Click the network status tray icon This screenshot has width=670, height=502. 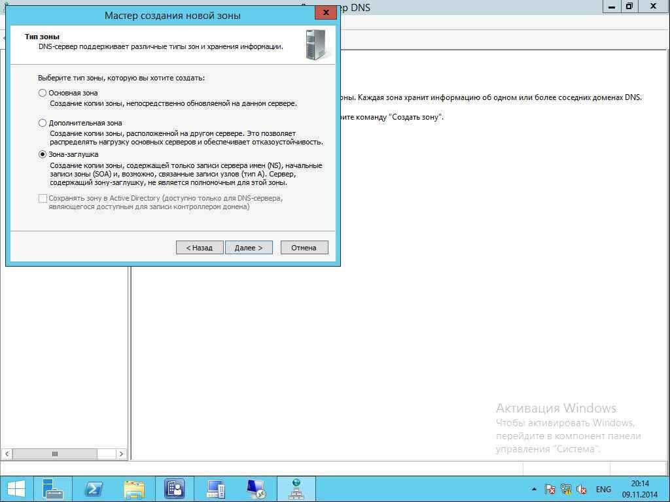pyautogui.click(x=565, y=489)
